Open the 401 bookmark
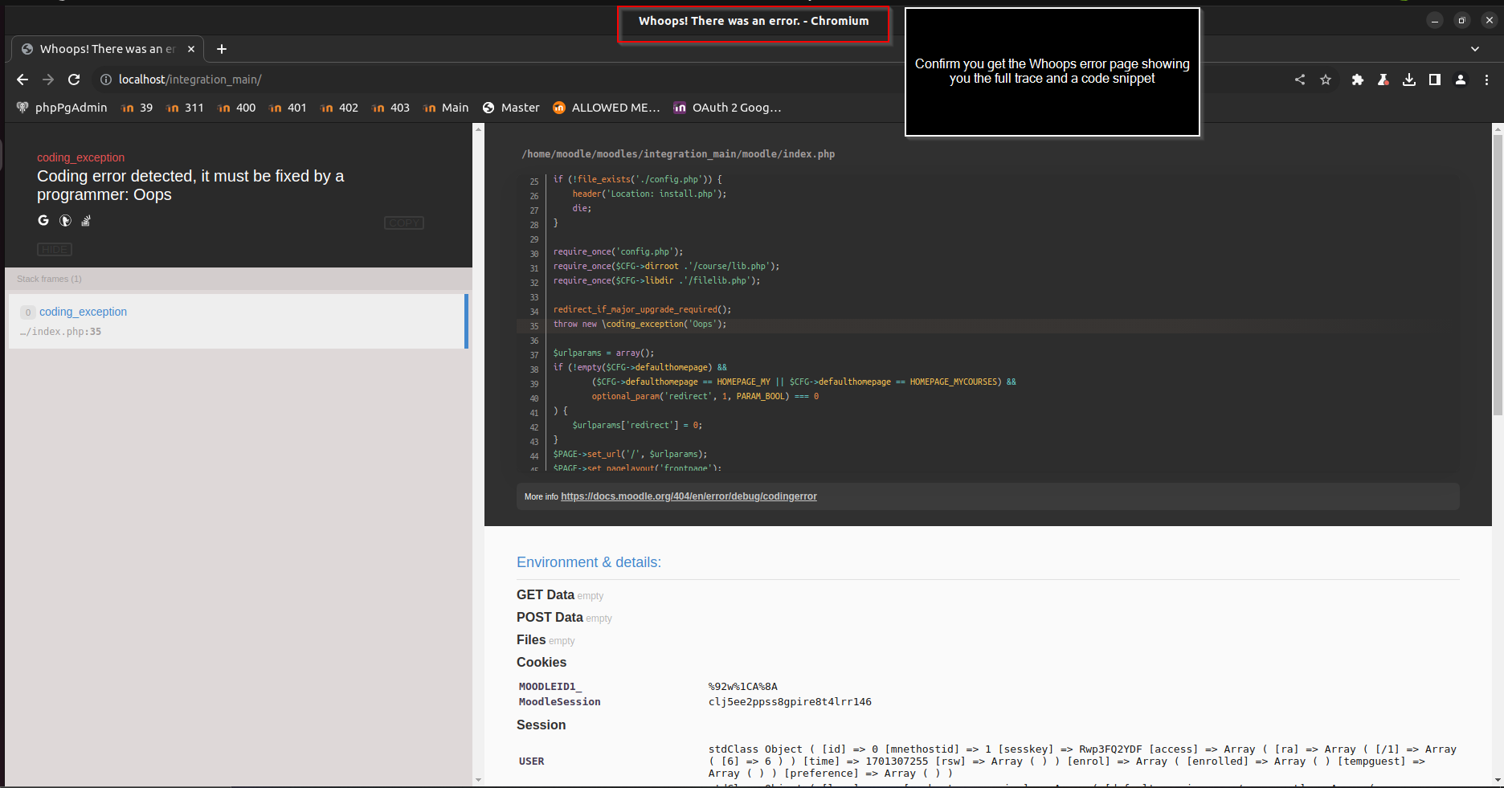The height and width of the screenshot is (788, 1504). click(288, 108)
